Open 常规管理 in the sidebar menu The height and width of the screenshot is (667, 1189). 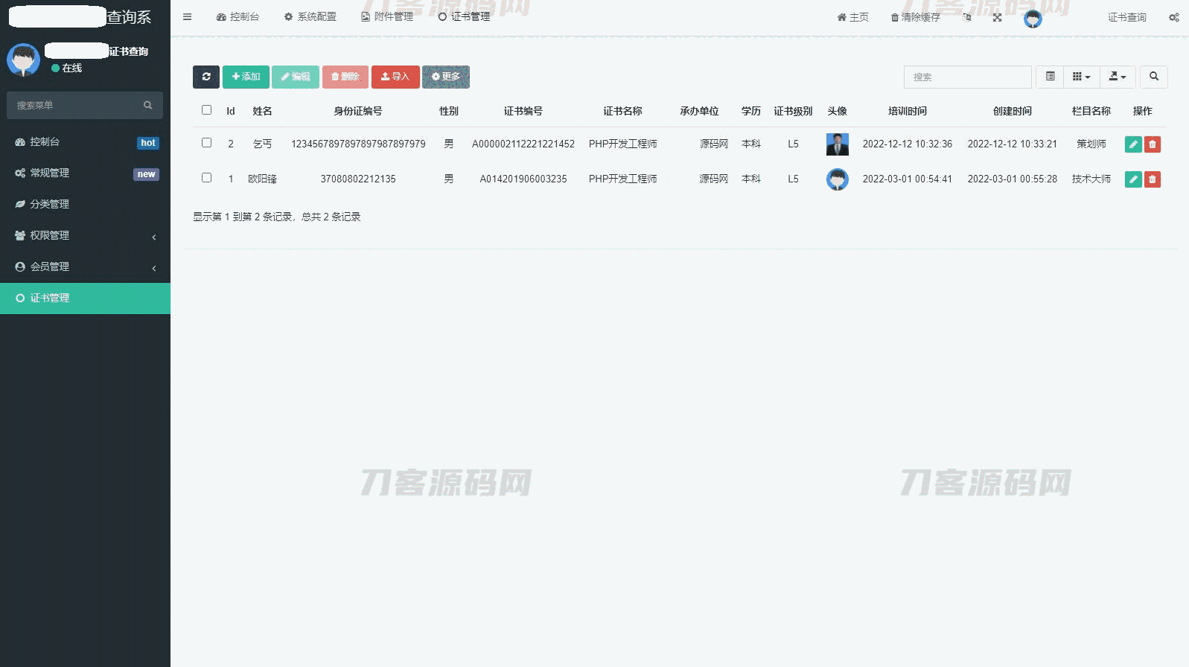tap(85, 173)
